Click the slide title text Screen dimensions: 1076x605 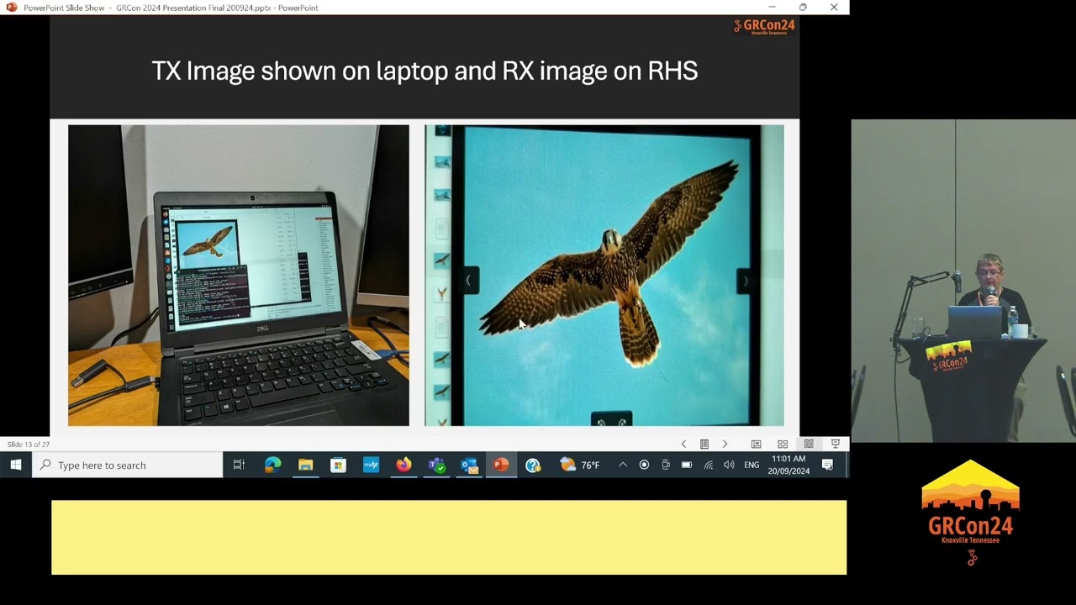[x=425, y=71]
